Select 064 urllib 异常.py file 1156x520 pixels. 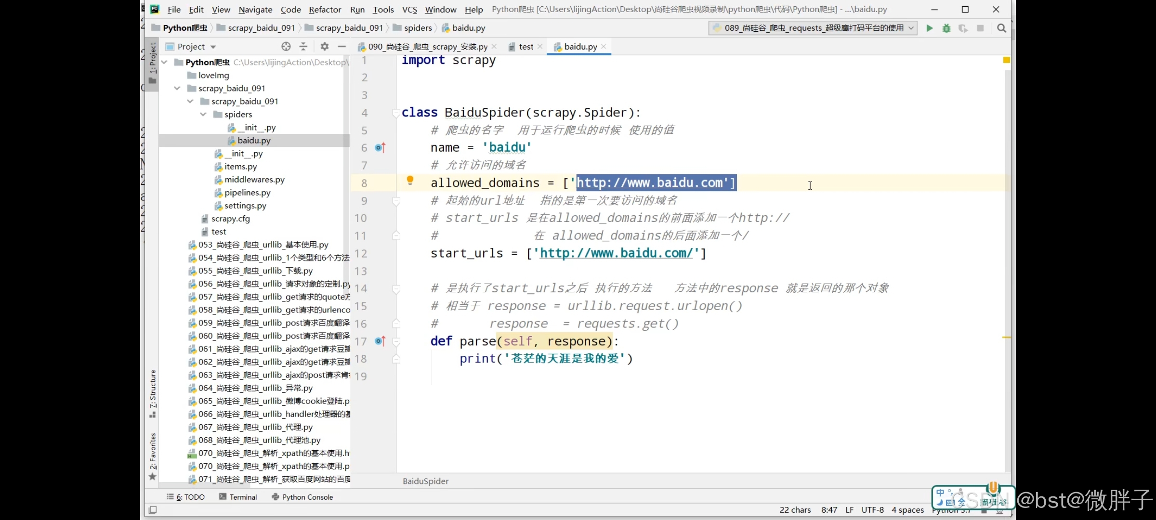255,388
